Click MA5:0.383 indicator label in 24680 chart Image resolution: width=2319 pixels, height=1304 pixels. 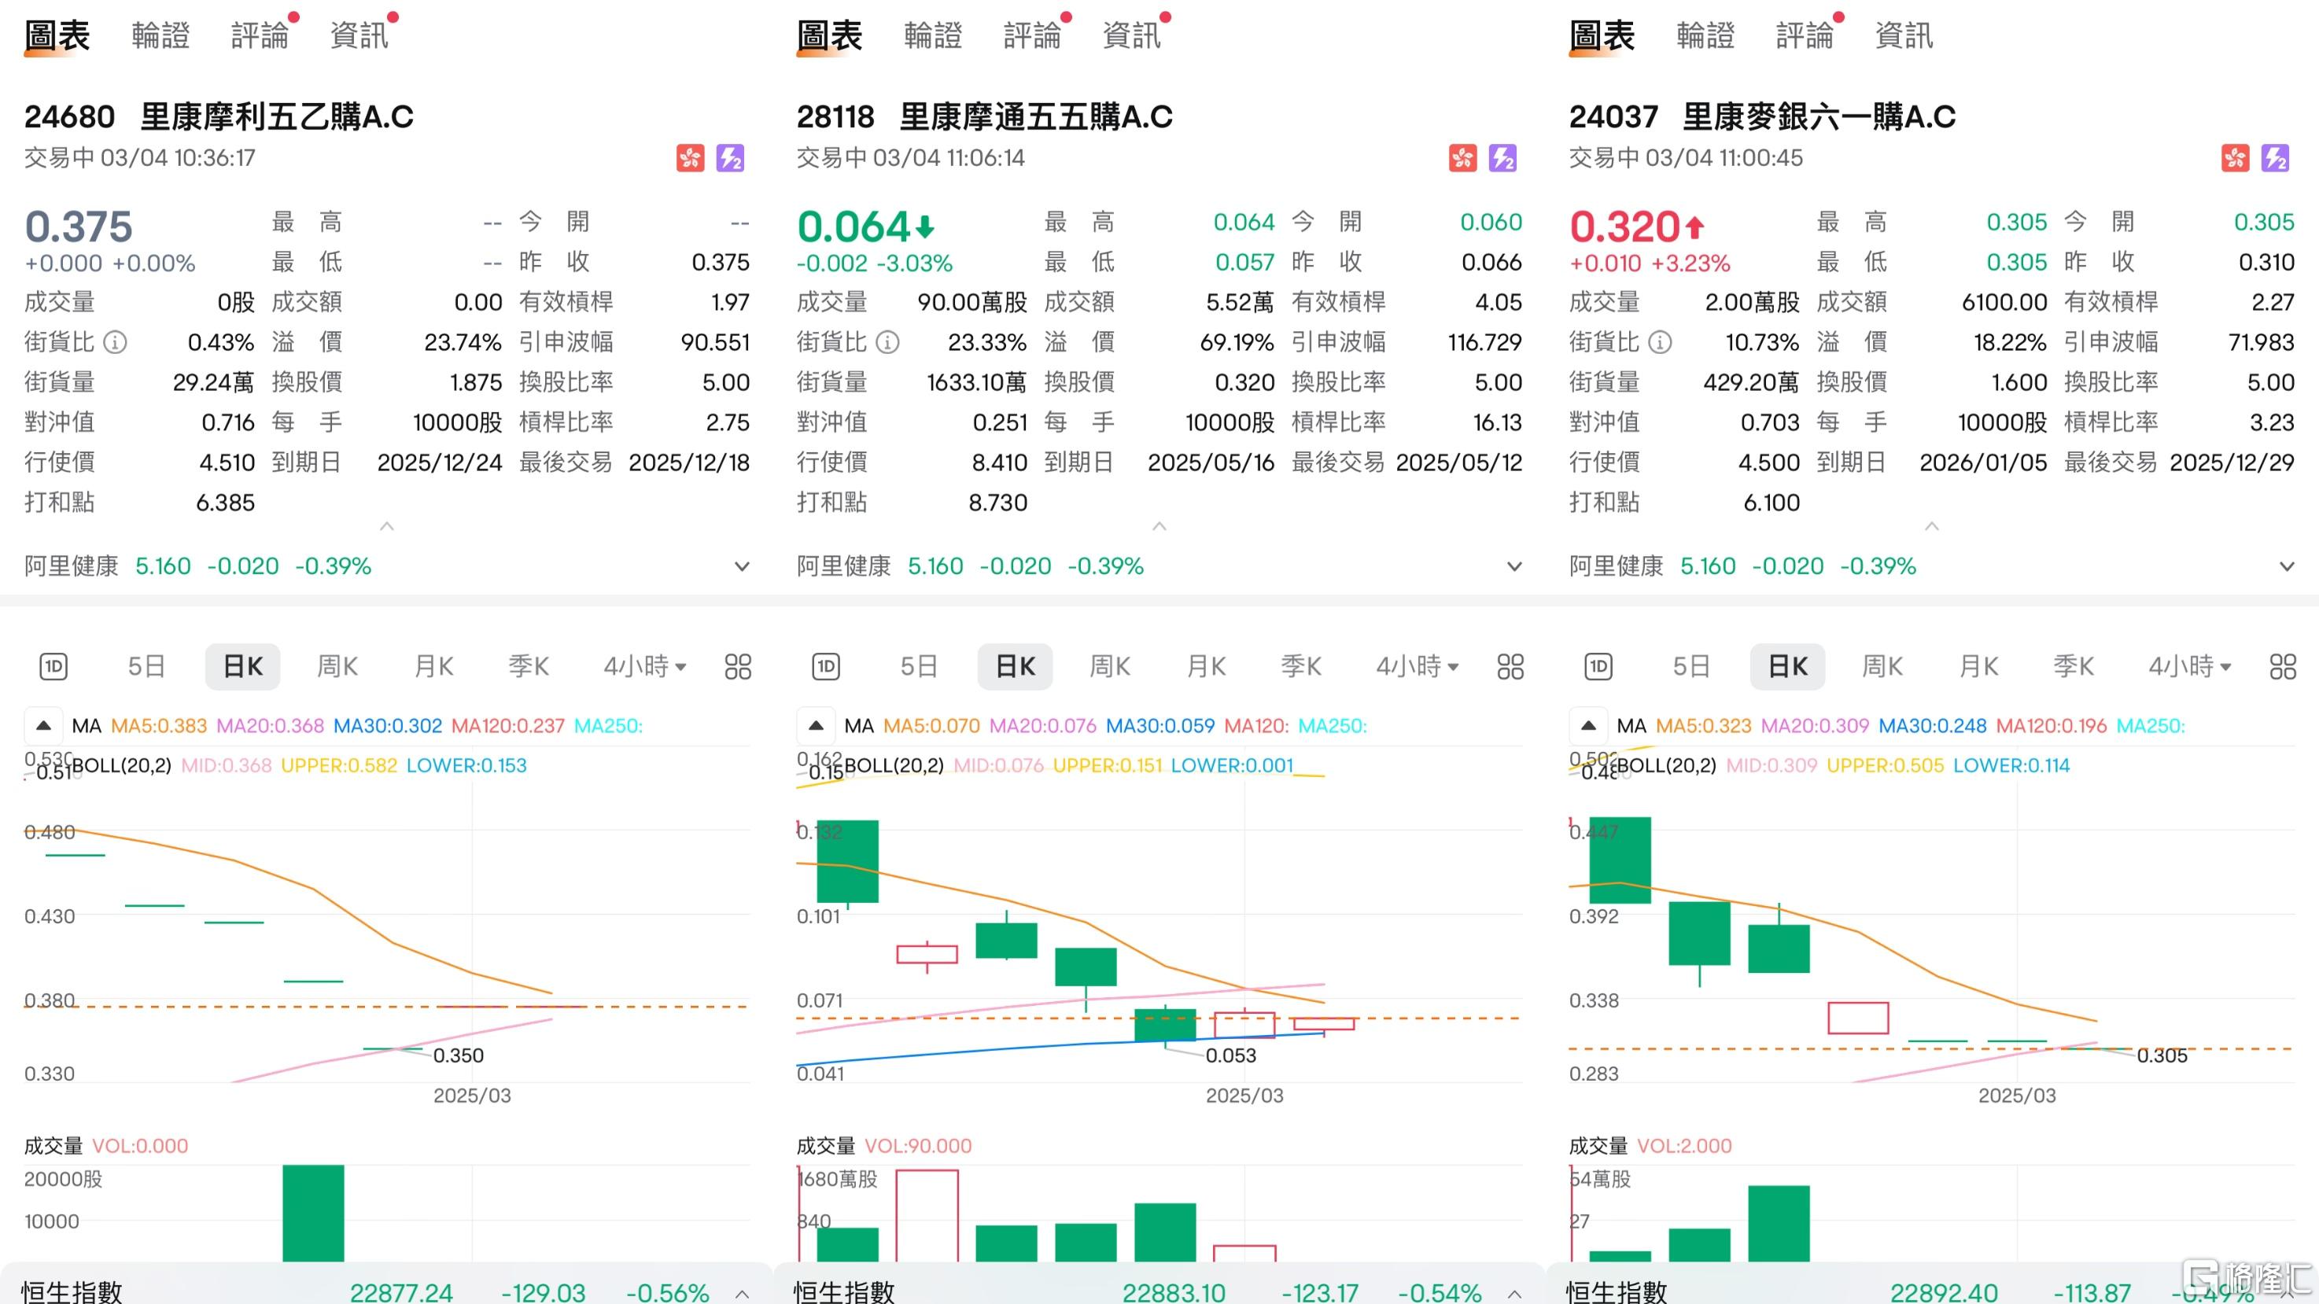[158, 725]
